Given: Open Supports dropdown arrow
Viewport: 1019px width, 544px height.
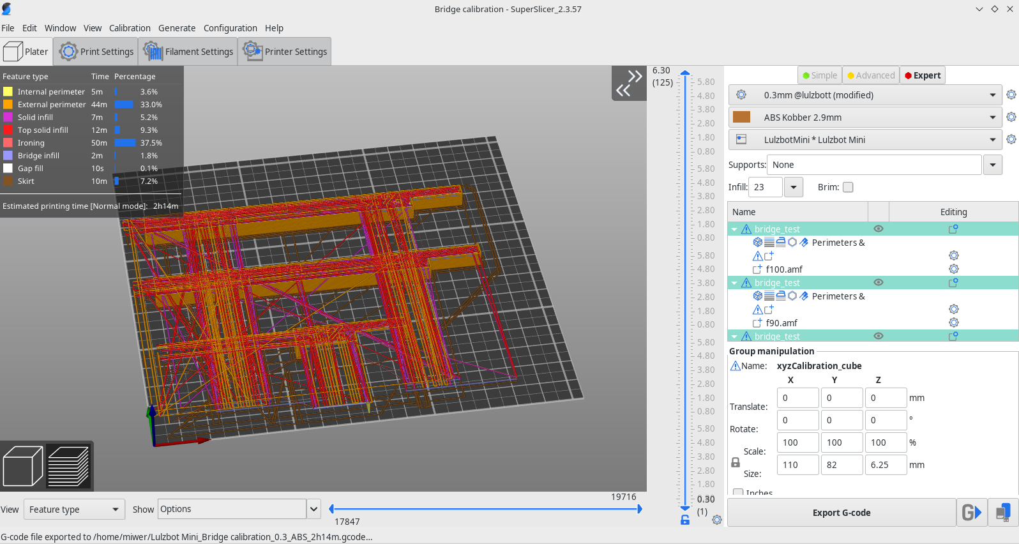Looking at the screenshot, I should pyautogui.click(x=992, y=165).
